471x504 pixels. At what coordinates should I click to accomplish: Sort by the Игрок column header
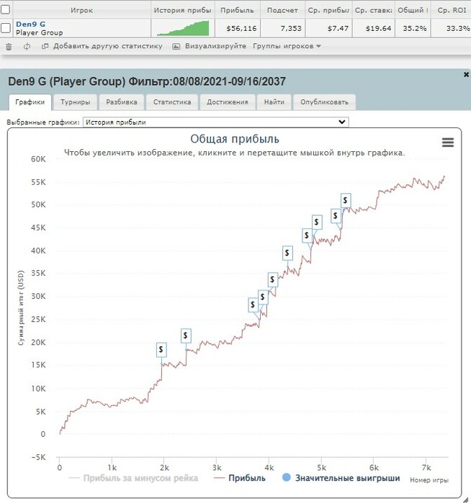tap(81, 10)
